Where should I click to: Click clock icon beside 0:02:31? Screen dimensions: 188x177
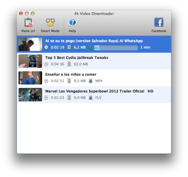tap(46, 81)
